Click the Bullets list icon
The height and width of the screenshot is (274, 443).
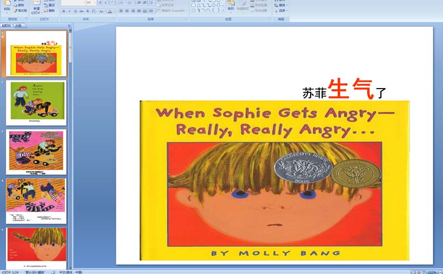pos(121,3)
